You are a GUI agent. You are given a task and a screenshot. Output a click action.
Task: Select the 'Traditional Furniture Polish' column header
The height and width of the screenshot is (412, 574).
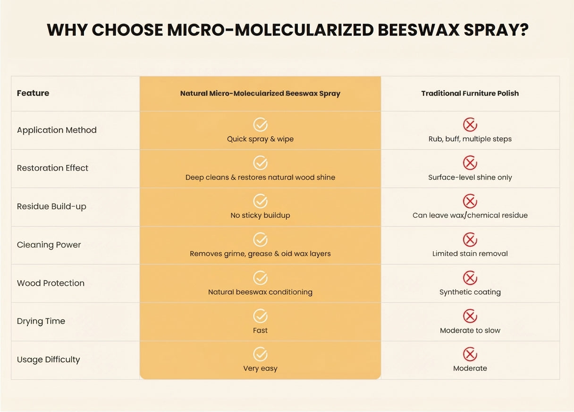[470, 94]
